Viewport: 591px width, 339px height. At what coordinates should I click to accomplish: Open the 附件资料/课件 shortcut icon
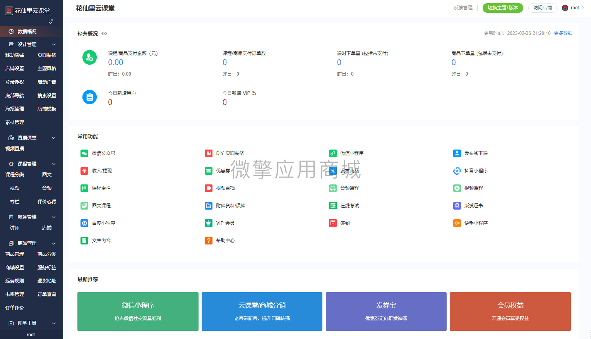(209, 206)
